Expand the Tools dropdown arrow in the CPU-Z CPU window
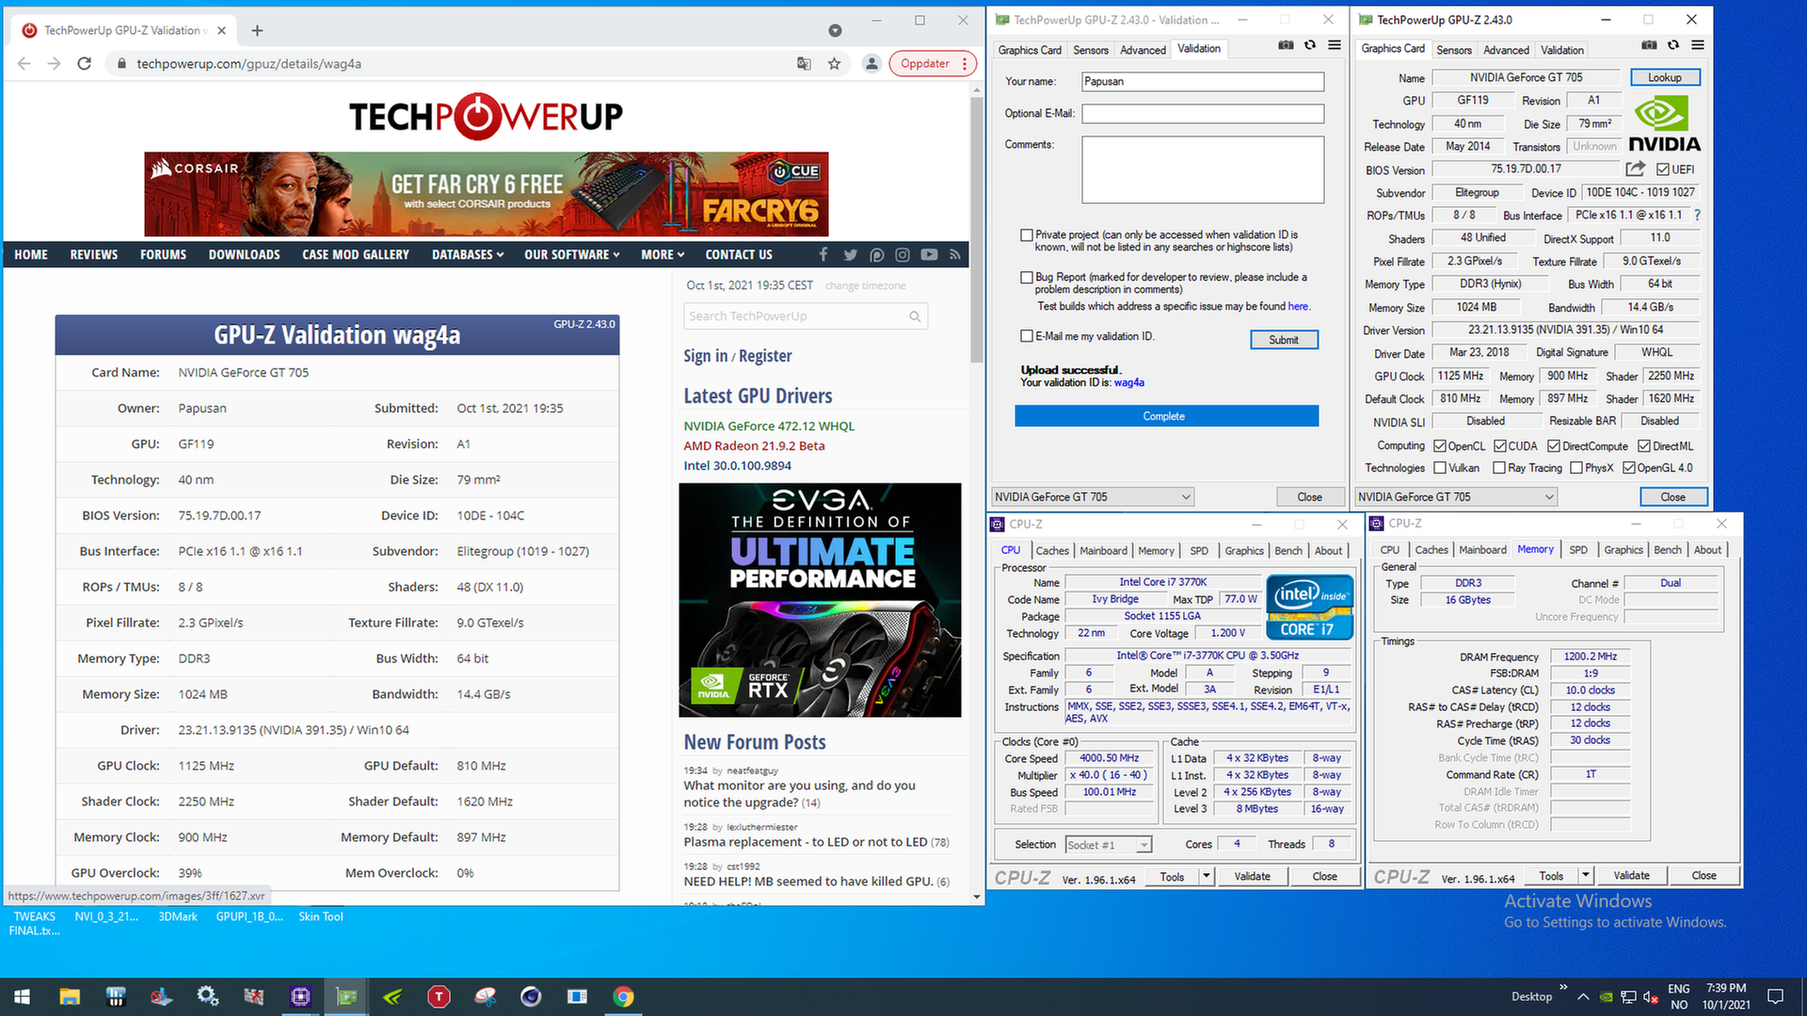 coord(1206,876)
